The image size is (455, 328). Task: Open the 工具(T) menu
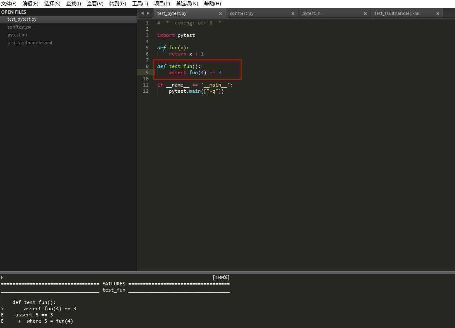(140, 4)
